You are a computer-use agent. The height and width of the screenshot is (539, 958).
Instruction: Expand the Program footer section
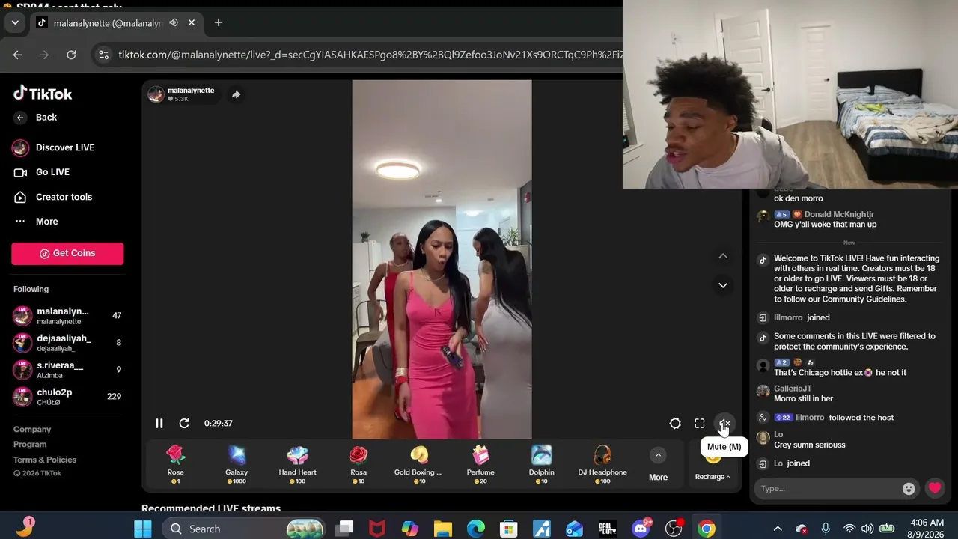click(30, 445)
